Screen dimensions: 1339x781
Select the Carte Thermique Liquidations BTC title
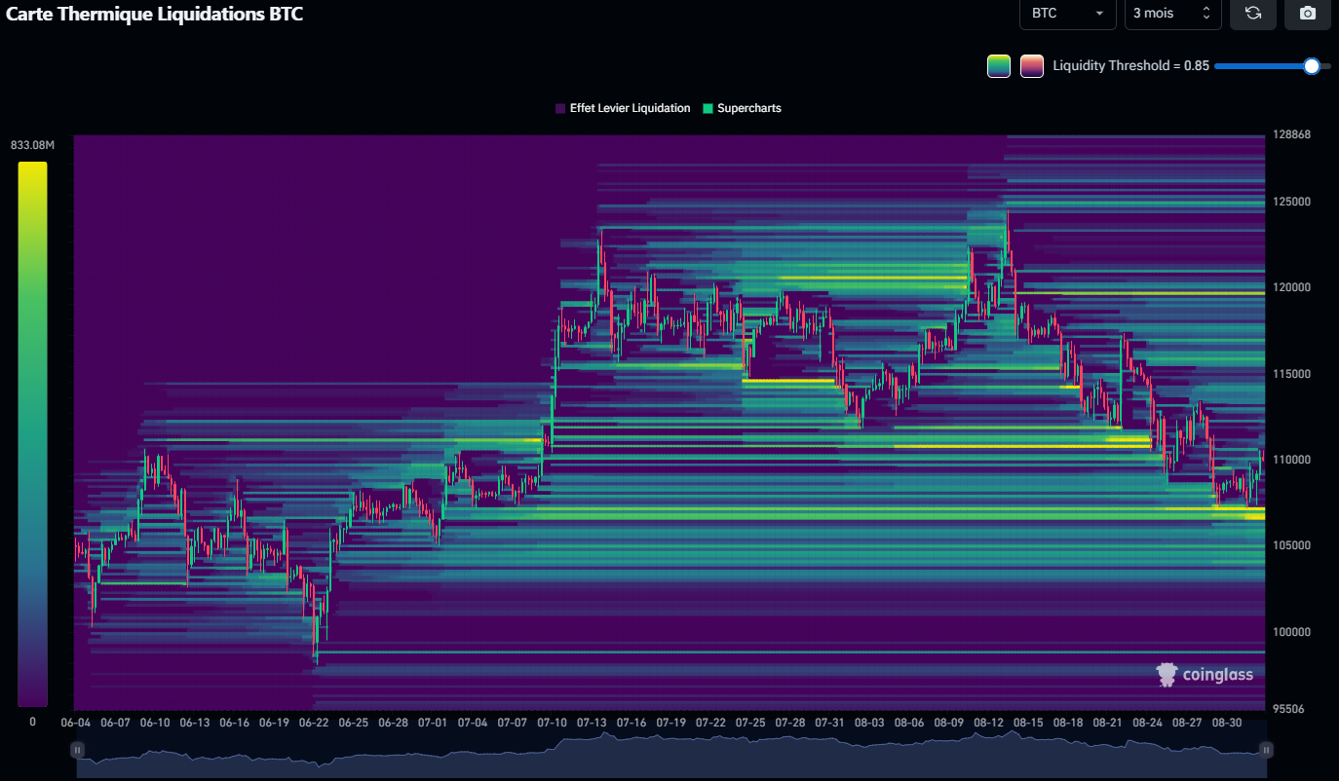[152, 15]
